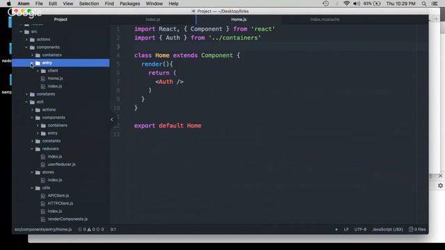Click folder icon of constants under es5

[x=38, y=141]
